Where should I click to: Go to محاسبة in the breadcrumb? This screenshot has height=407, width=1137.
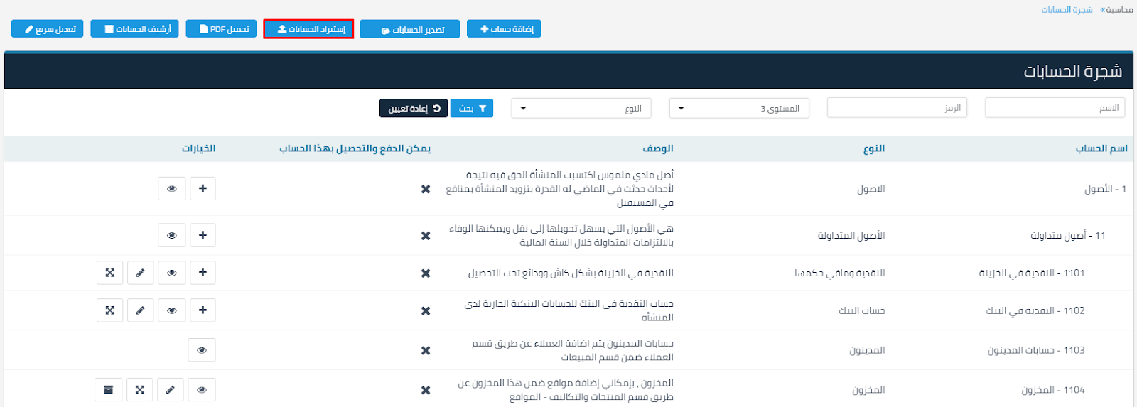pos(1119,9)
